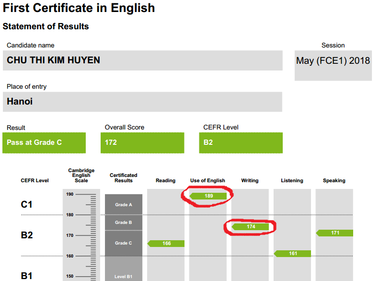Select the Grade C block in Certificated Results
380x281 pixels.
[124, 243]
